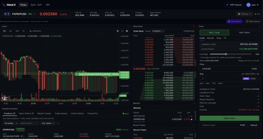Open the Positions (1) tab
This screenshot has height=139, width=263.
point(10,114)
